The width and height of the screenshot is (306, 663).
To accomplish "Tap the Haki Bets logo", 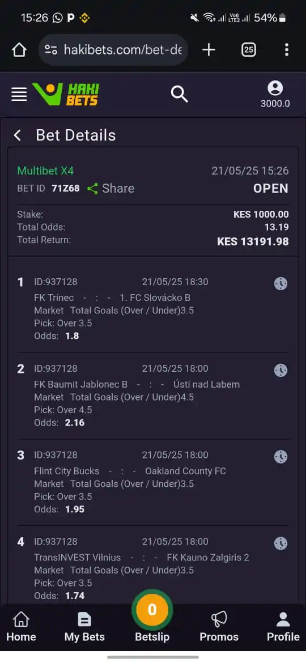I will 66,94.
